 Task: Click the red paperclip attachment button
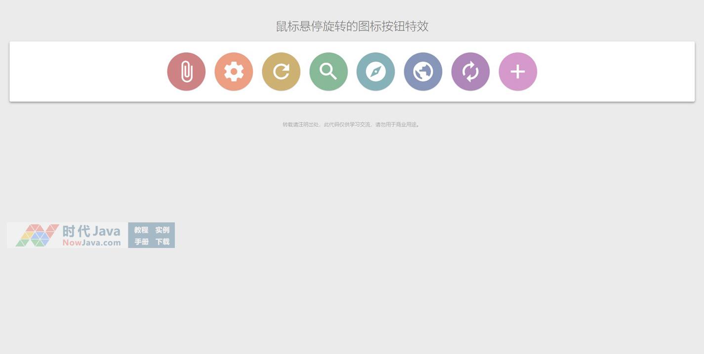[186, 72]
